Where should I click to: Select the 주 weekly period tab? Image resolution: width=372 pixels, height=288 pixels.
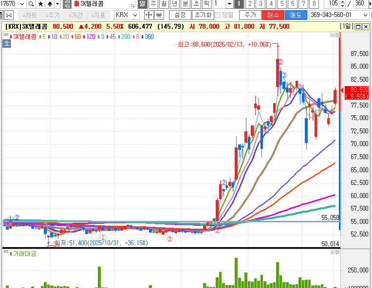pyautogui.click(x=153, y=4)
